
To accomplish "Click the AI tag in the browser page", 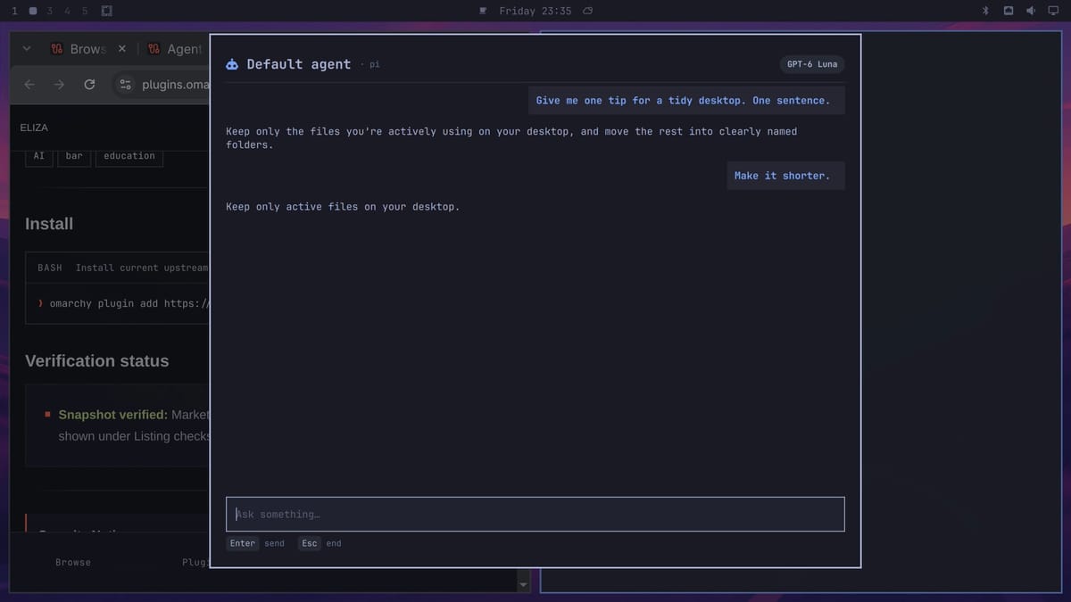I will coord(38,156).
